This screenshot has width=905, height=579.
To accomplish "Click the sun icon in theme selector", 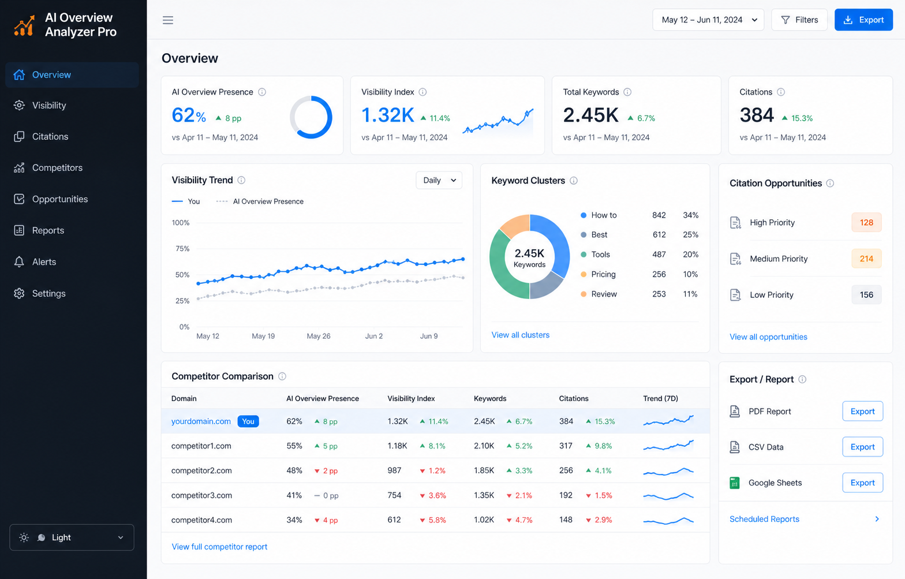I will [24, 537].
